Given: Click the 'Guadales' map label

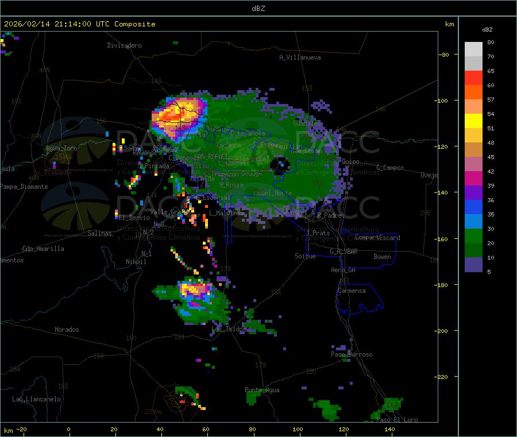Looking at the screenshot, I should [x=307, y=123].
